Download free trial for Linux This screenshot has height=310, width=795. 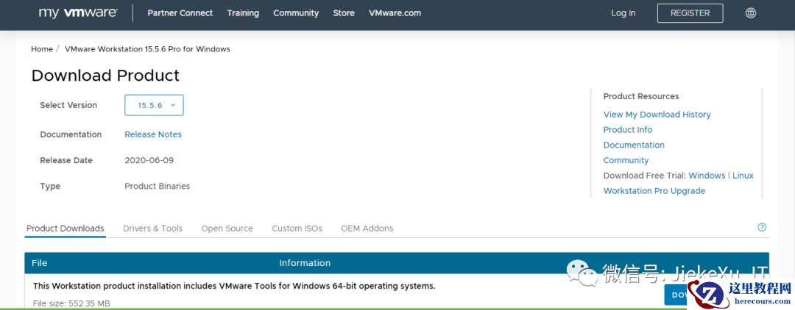coord(743,176)
